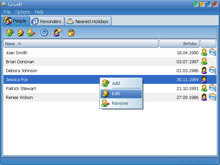The image size is (220, 165).
Task: Click Renee Wilson's purple person icon
Action: click(x=204, y=97)
